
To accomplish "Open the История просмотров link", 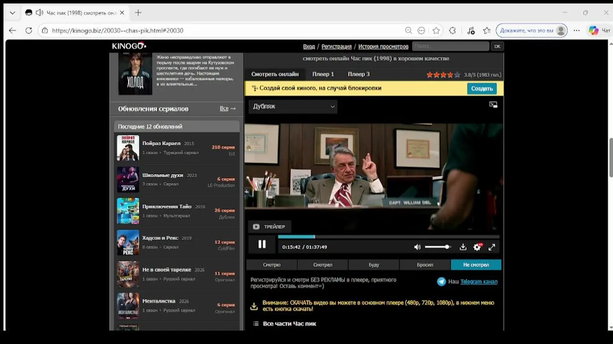I will coord(383,46).
